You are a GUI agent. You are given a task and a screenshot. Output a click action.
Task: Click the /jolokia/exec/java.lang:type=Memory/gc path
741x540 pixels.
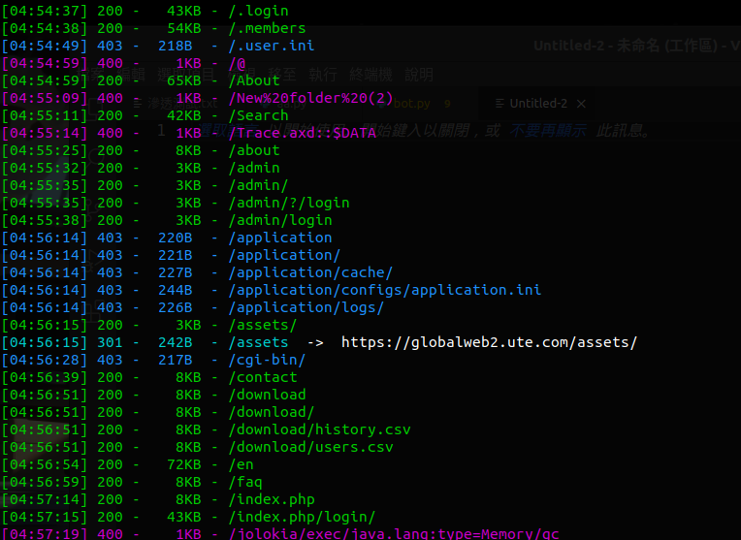click(394, 534)
